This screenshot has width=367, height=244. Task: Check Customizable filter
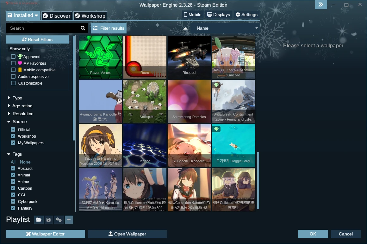click(x=13, y=83)
